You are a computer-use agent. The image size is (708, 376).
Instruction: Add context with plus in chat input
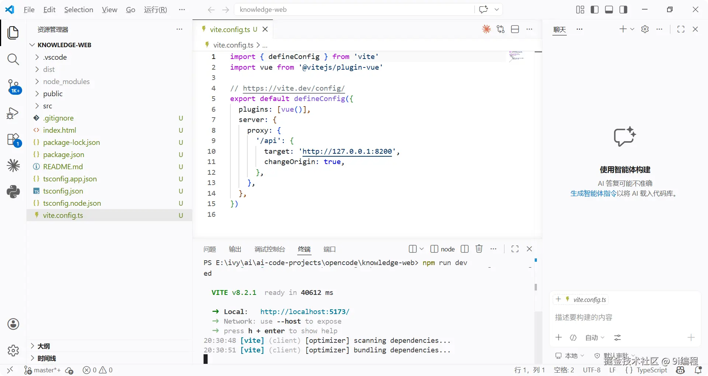[559, 338]
